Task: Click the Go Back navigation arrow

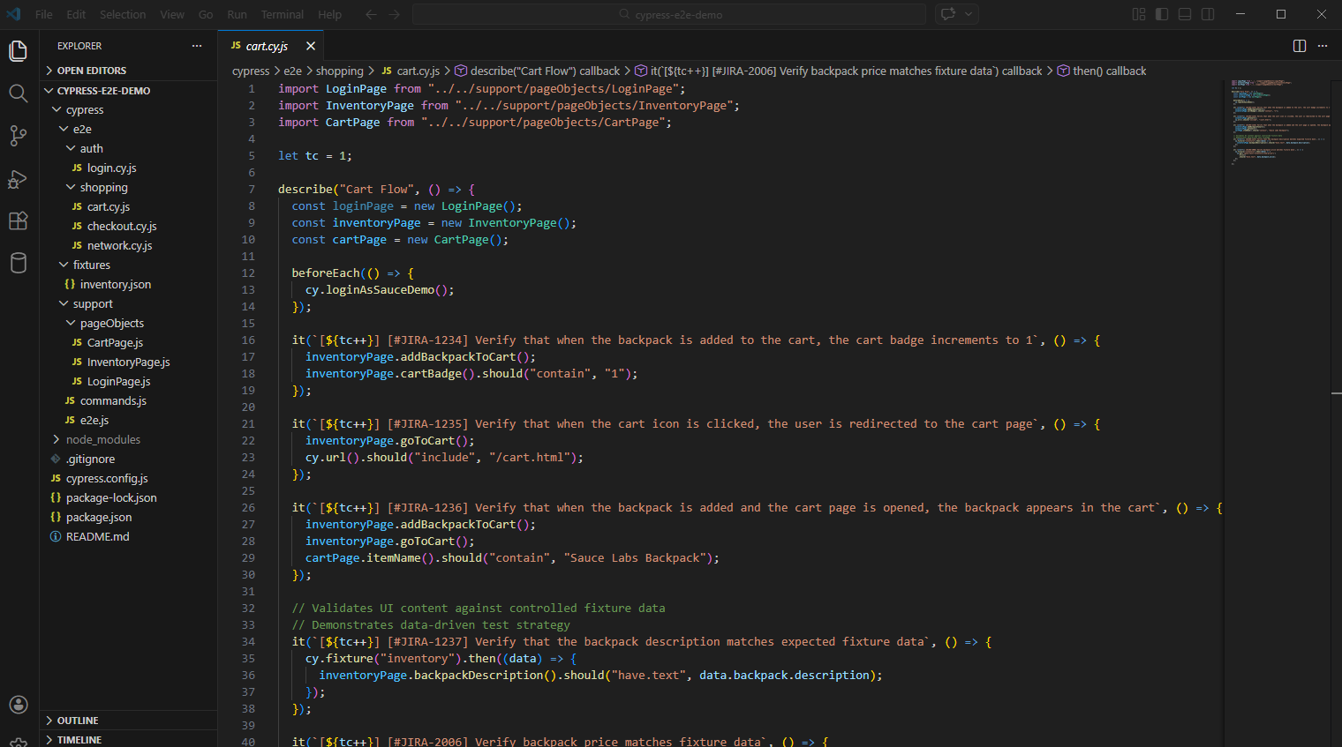Action: (371, 14)
